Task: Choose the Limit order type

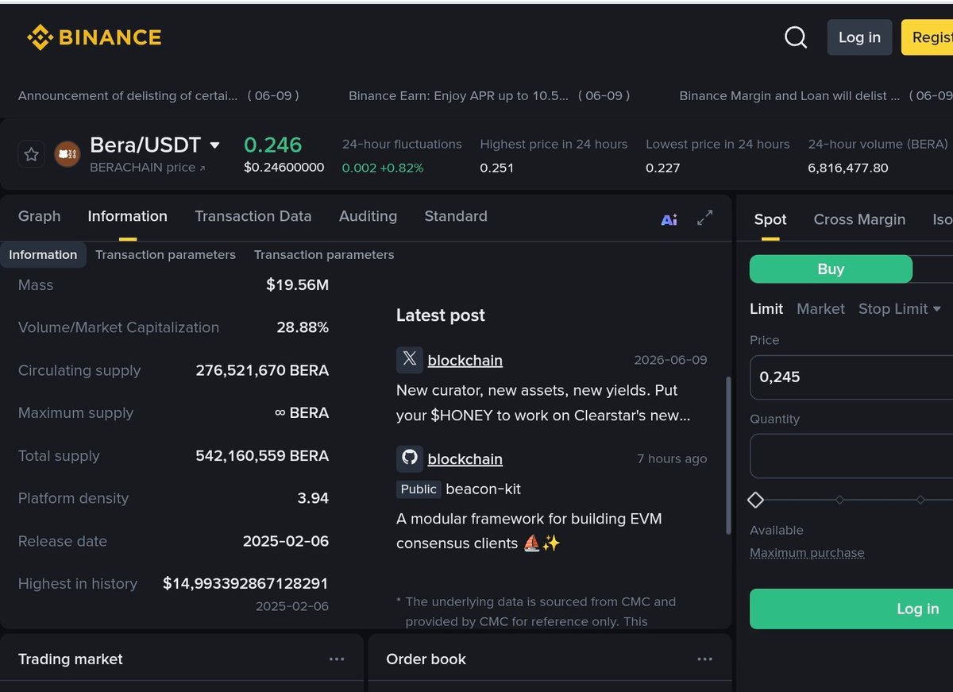Action: (766, 309)
